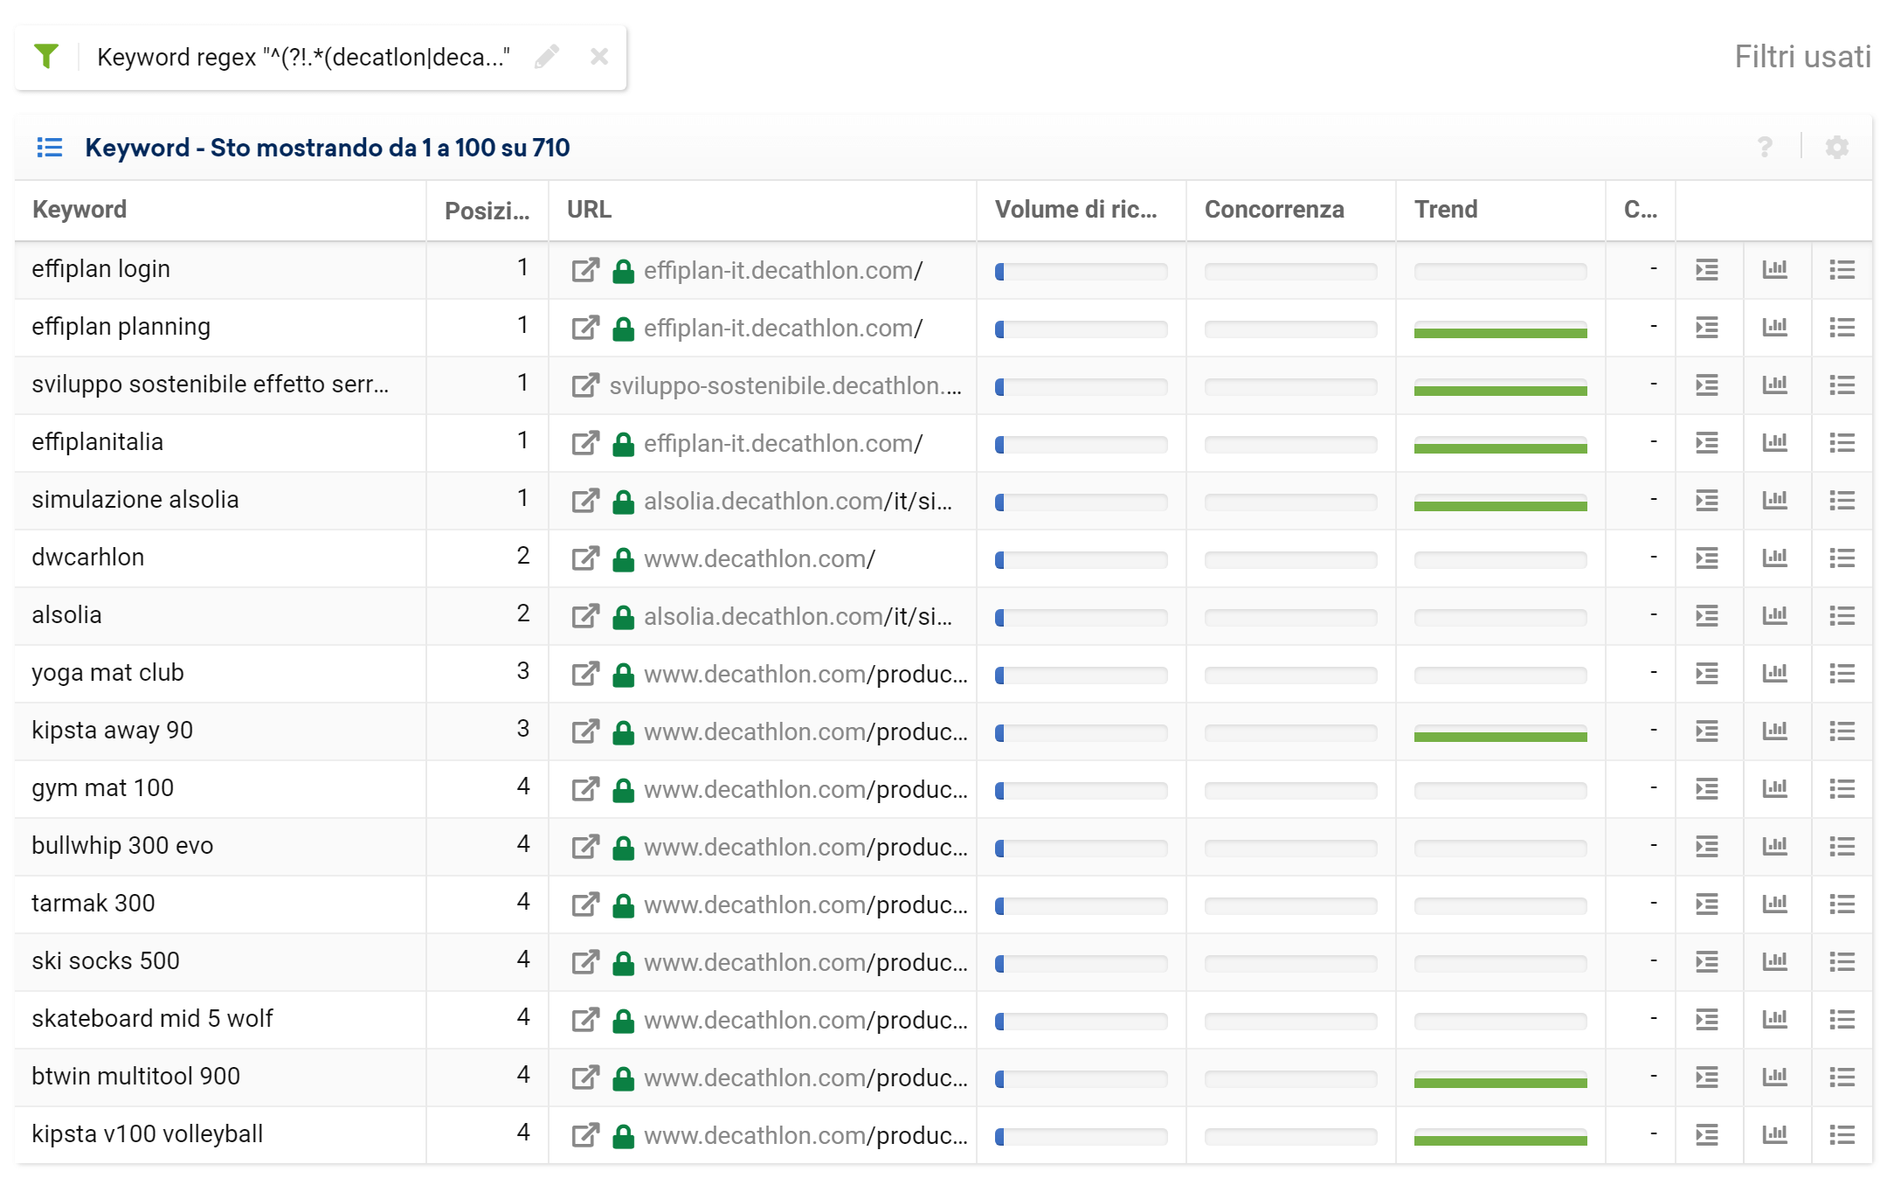Open the table settings gear icon
The width and height of the screenshot is (1894, 1185).
1837,147
